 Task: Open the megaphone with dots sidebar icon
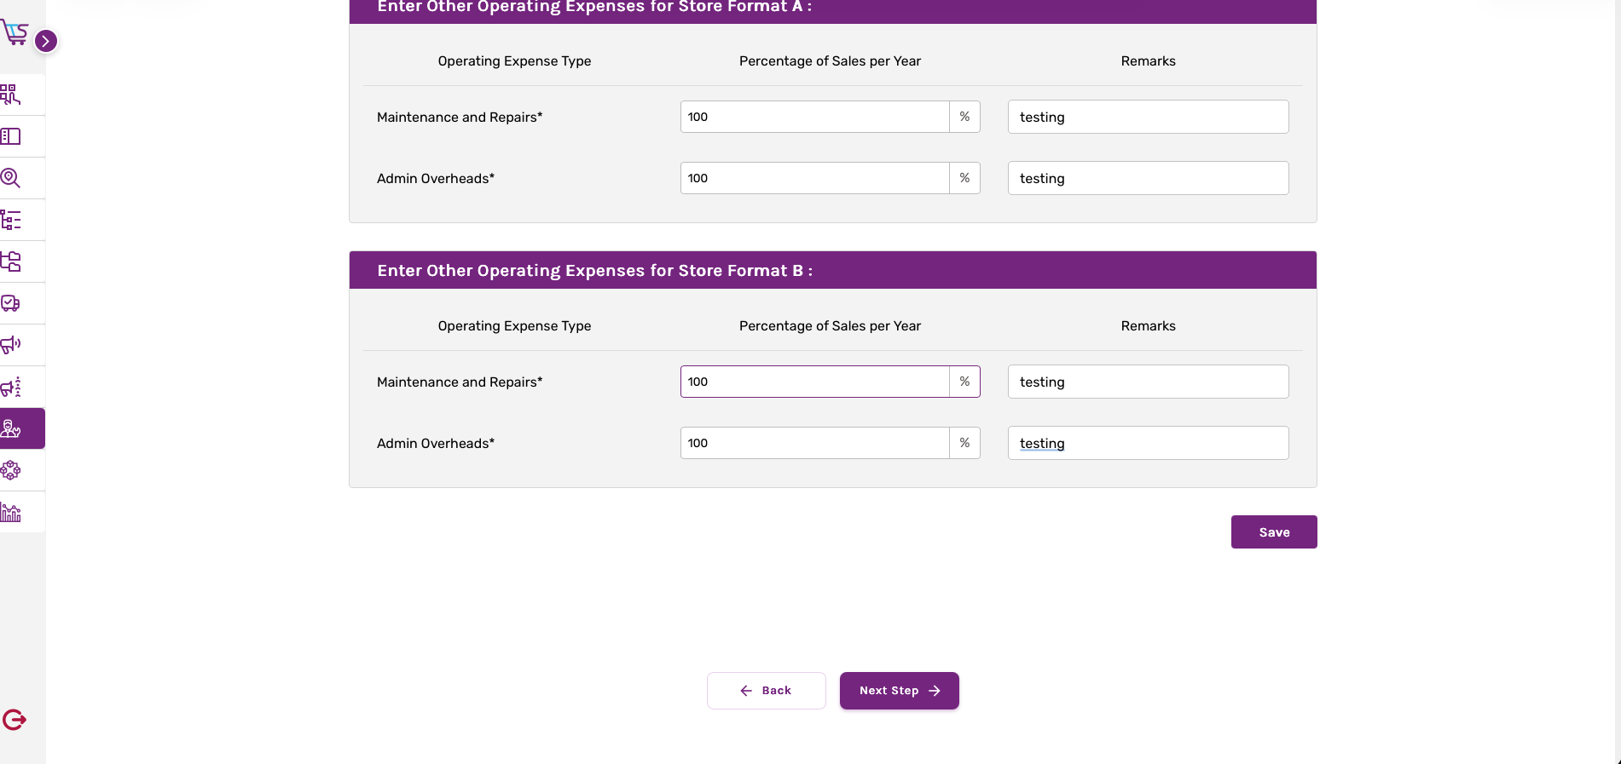11,387
